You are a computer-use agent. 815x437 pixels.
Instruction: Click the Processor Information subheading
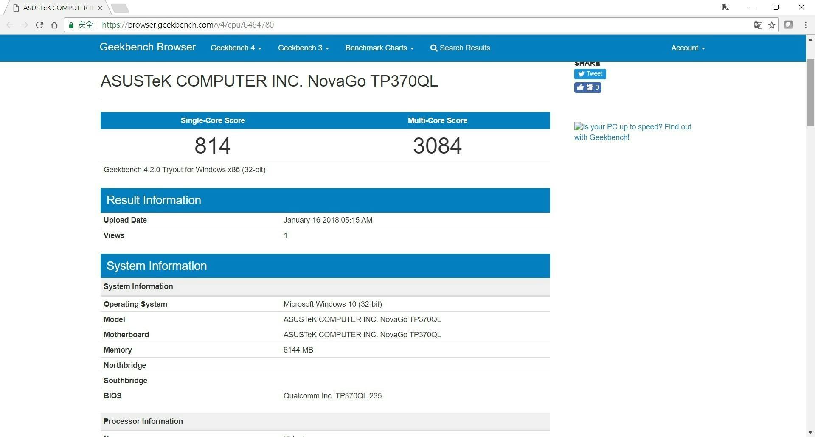(143, 421)
